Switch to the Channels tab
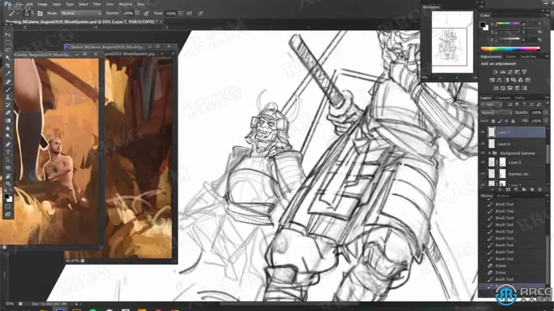The height and width of the screenshot is (311, 554). coord(503,98)
